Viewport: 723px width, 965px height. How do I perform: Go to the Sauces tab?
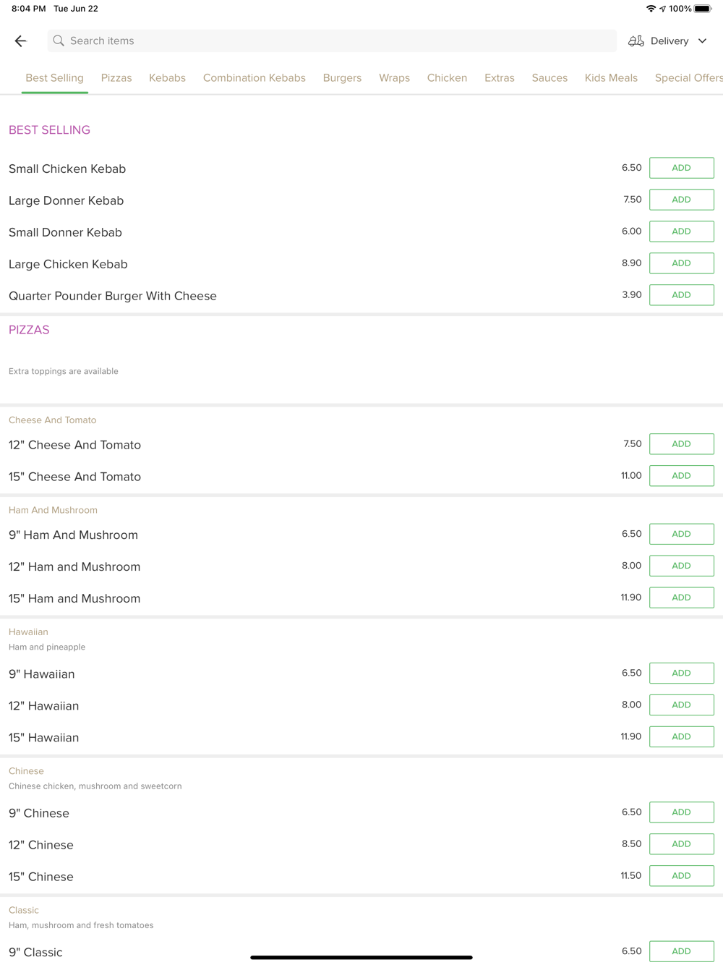(x=549, y=78)
